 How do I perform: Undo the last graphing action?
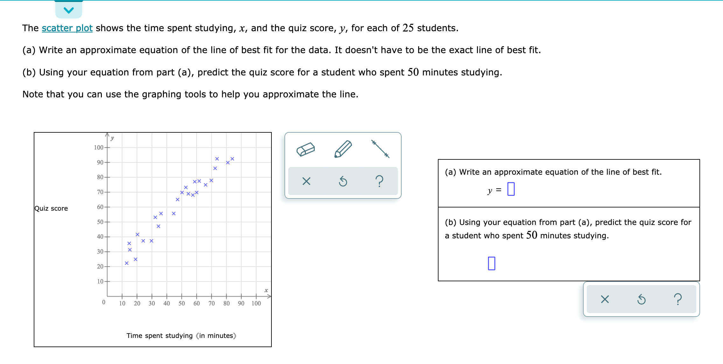tap(343, 181)
